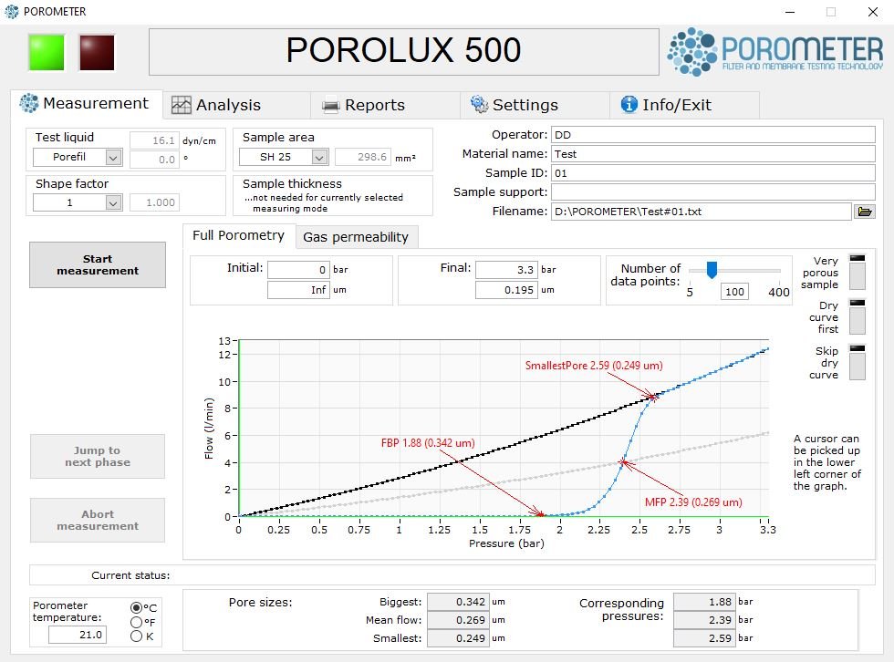The width and height of the screenshot is (894, 662).
Task: Click the Sample ID field
Action: point(713,173)
